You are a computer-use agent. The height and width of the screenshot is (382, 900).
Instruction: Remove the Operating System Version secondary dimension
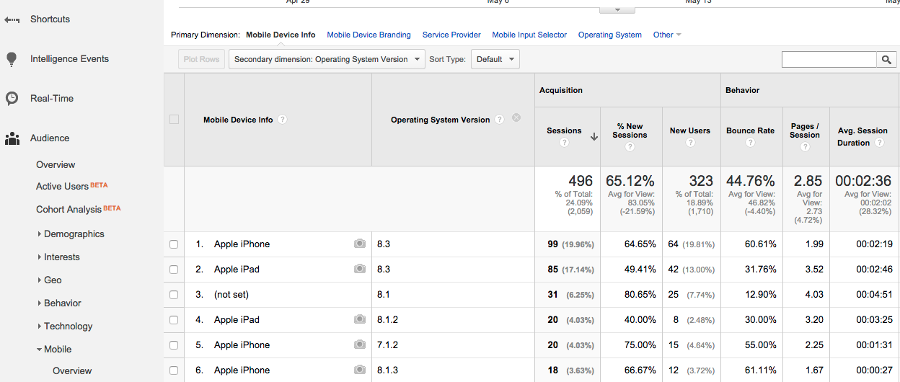click(516, 118)
